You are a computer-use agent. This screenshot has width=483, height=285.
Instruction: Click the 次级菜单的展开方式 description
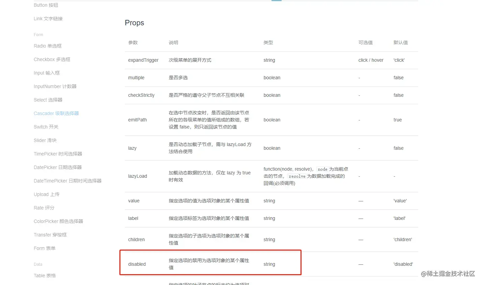click(190, 60)
